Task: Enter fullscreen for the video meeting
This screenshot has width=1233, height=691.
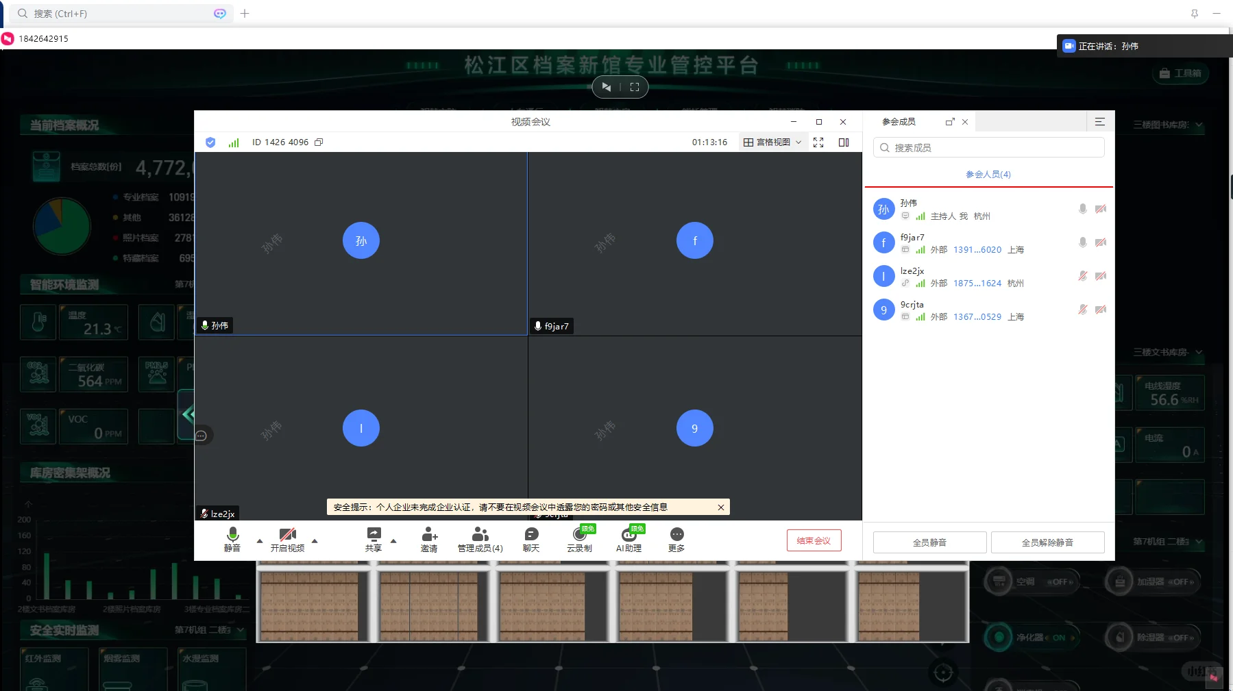Action: (x=818, y=142)
